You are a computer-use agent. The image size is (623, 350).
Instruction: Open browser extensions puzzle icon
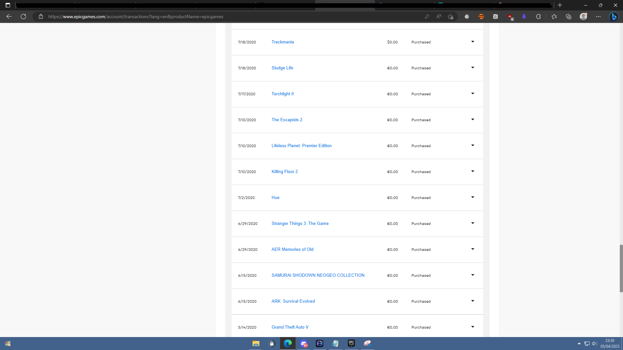point(538,17)
